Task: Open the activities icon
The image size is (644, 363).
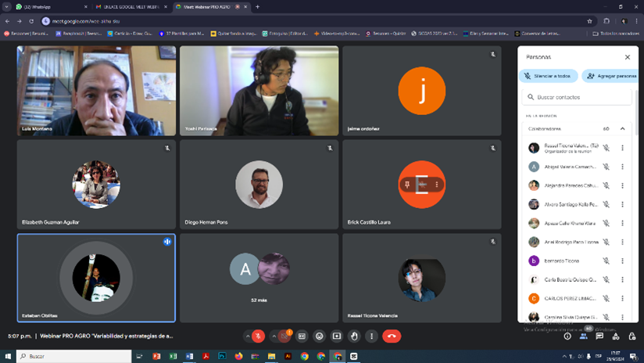Action: pyautogui.click(x=617, y=336)
